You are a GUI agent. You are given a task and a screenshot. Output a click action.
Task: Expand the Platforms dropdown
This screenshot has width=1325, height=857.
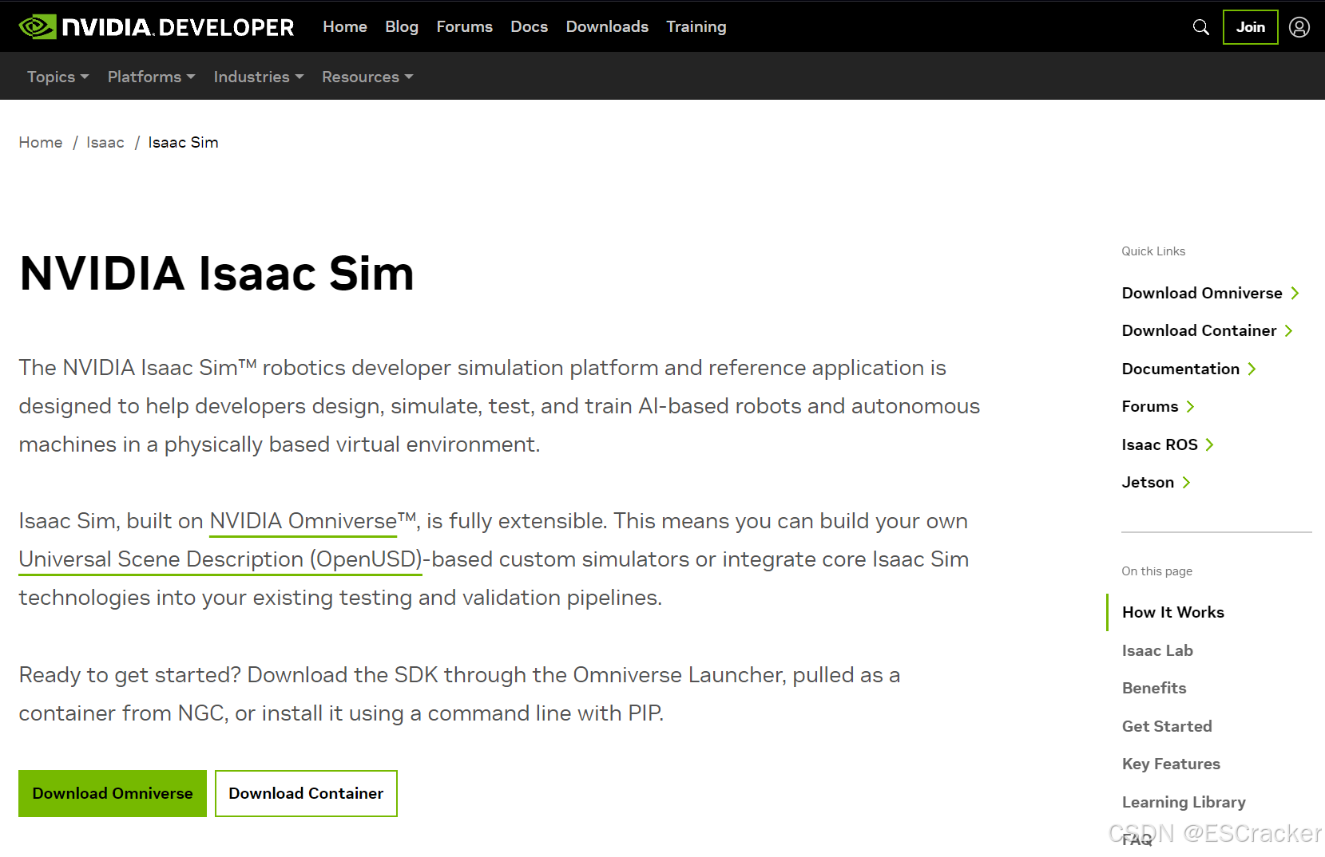point(151,77)
